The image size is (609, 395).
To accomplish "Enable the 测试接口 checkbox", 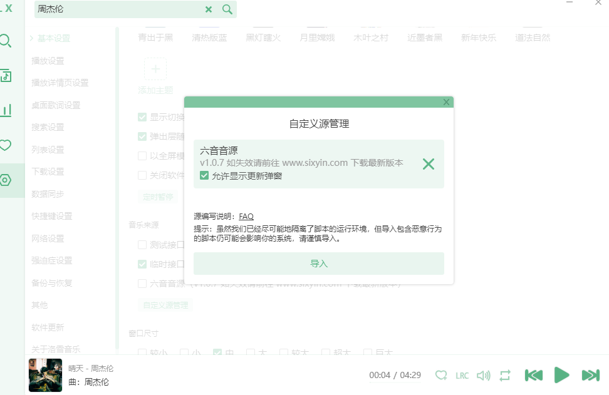I will (x=142, y=244).
